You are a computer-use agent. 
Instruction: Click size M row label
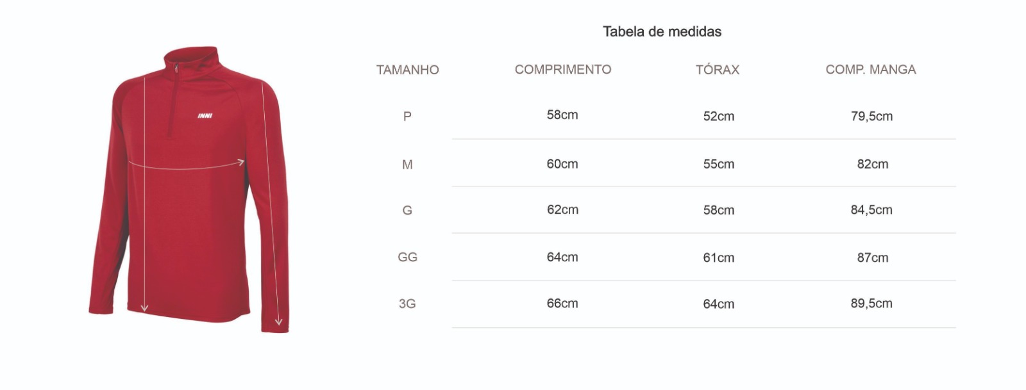point(407,165)
